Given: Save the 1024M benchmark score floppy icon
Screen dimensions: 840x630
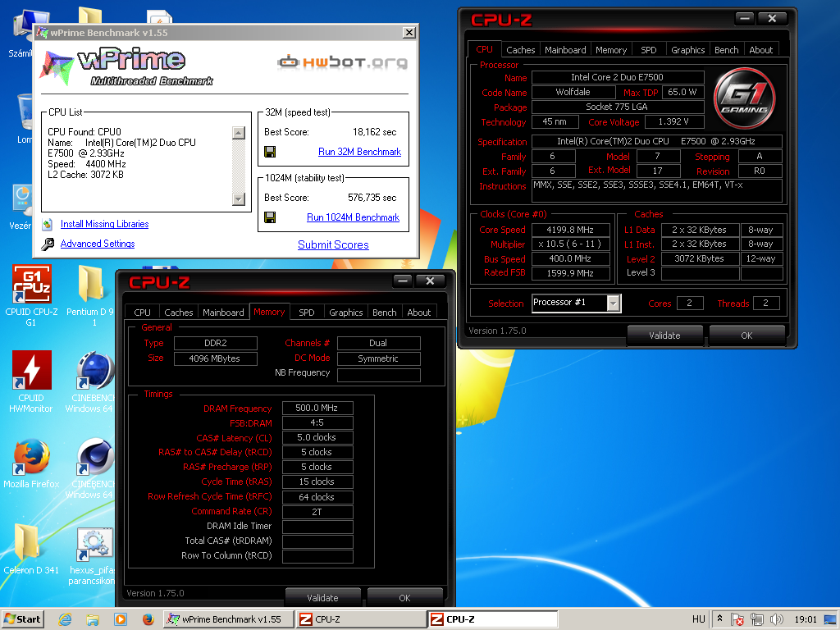Looking at the screenshot, I should tap(270, 217).
